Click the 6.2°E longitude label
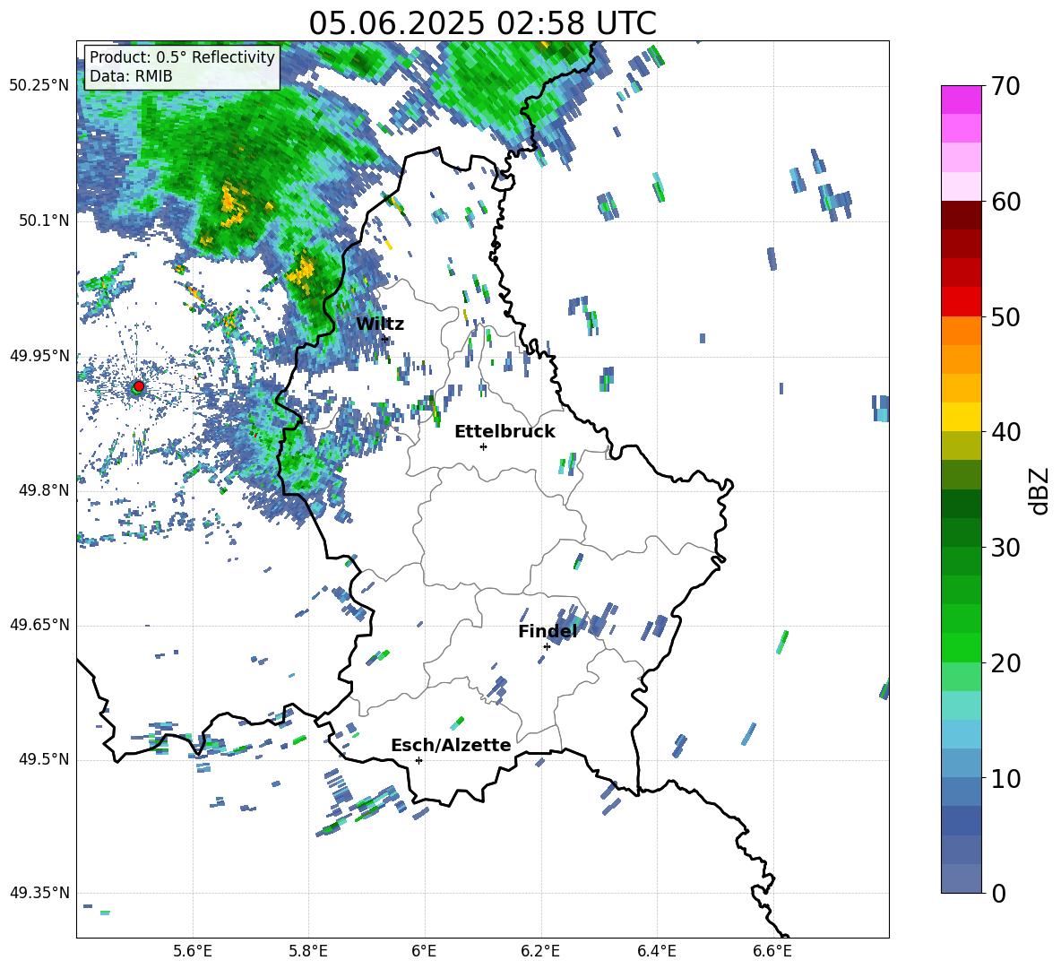The image size is (1061, 969). [540, 951]
